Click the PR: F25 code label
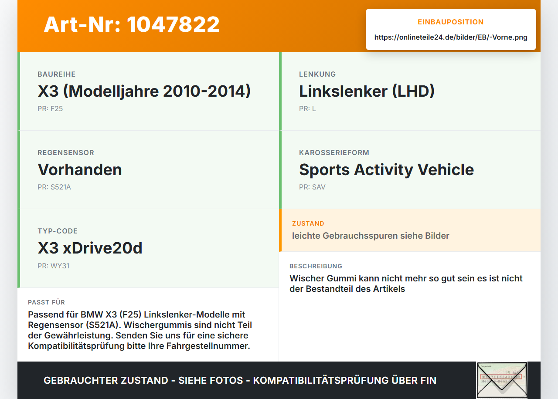 [x=50, y=109]
